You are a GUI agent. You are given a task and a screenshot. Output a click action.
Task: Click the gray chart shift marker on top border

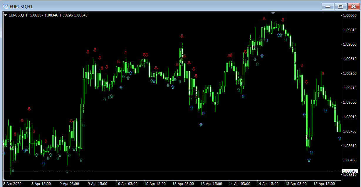tap(273, 13)
